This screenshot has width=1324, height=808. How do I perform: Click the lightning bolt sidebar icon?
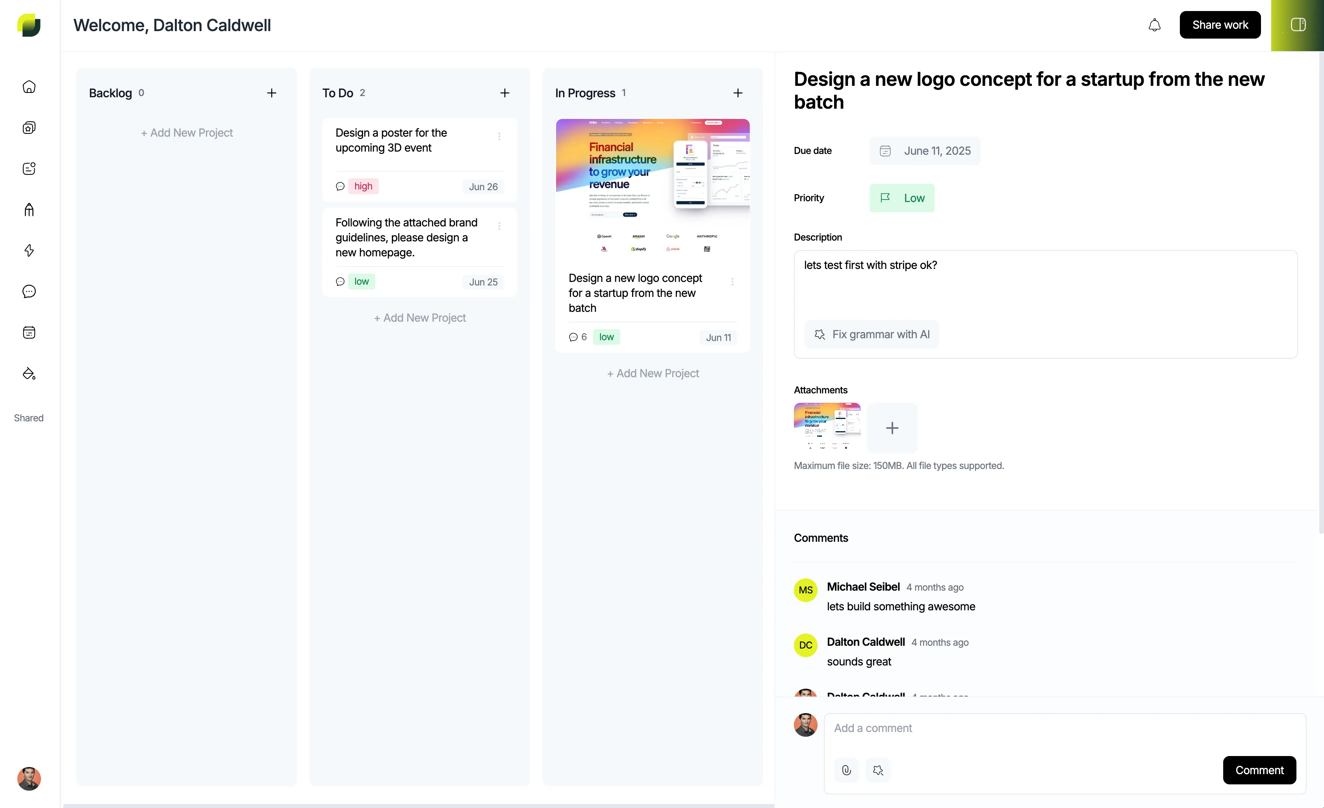pos(29,250)
